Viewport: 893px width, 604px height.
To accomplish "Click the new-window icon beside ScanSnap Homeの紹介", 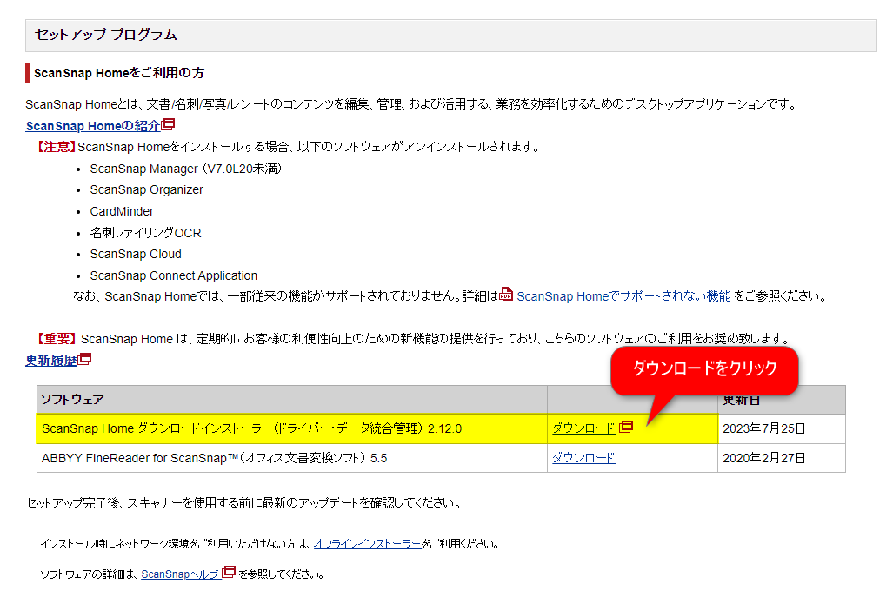I will tap(169, 125).
